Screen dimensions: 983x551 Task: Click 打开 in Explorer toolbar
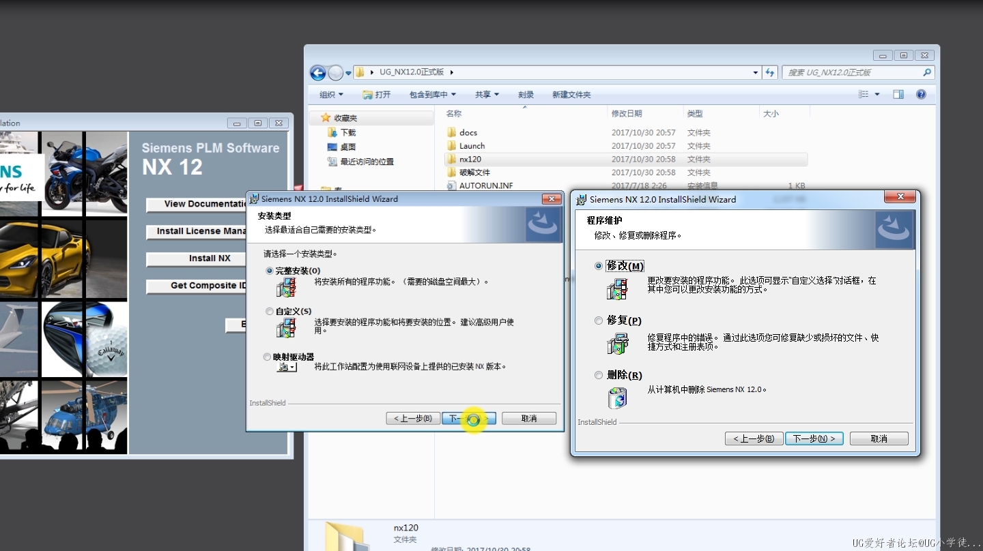[377, 95]
